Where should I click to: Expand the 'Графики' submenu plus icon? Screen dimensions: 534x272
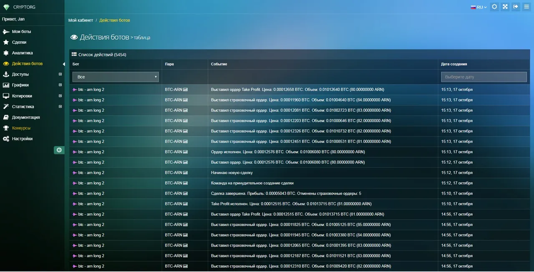click(60, 85)
